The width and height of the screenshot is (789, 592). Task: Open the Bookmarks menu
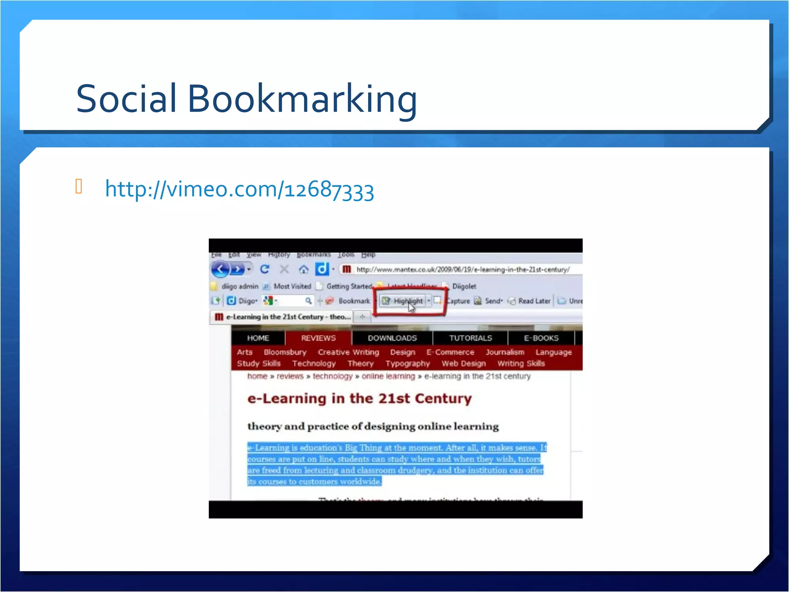314,254
